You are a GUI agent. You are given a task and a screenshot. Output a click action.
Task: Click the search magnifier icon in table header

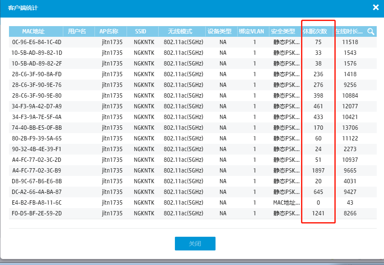371,31
